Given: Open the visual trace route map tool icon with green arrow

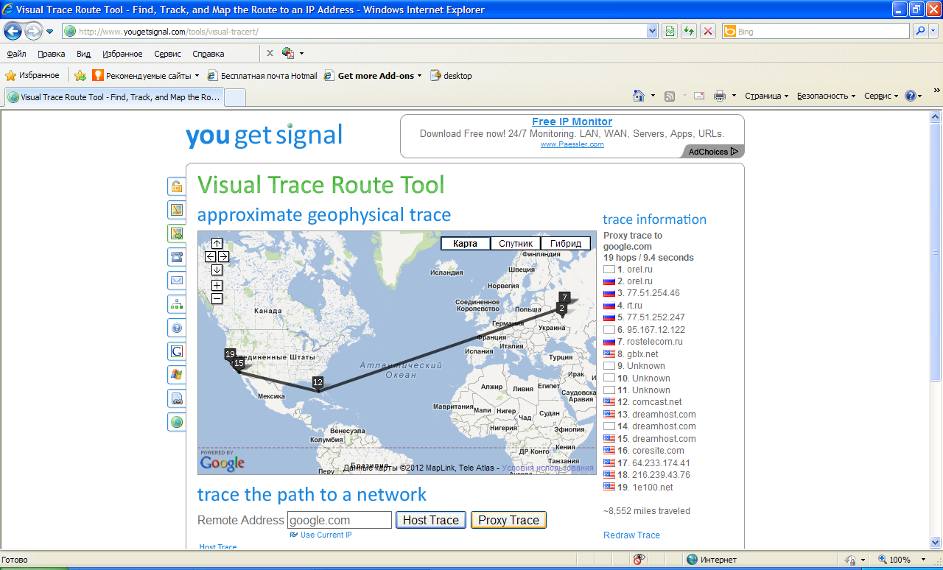Looking at the screenshot, I should pos(177,233).
